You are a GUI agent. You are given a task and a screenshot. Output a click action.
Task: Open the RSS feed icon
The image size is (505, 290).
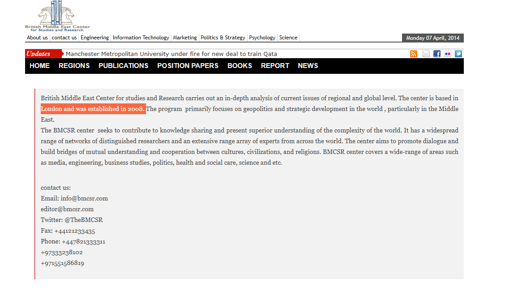414,54
